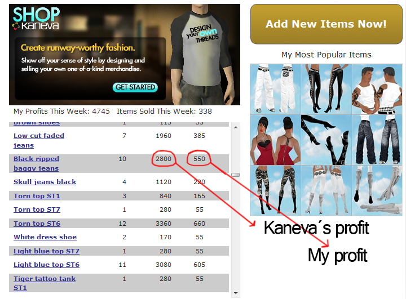Click the item list scrollbar thumb
The image size is (406, 299).
click(x=236, y=175)
